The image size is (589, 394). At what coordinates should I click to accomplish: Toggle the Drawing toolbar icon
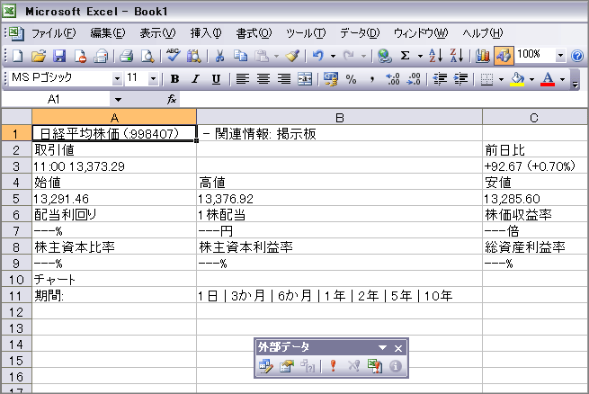(x=504, y=57)
